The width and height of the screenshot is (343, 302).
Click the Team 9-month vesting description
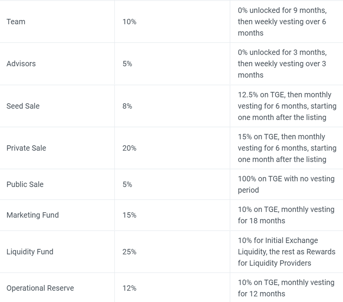[x=282, y=22]
